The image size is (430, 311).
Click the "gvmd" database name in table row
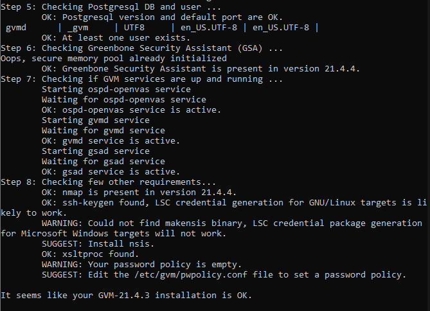(x=16, y=27)
